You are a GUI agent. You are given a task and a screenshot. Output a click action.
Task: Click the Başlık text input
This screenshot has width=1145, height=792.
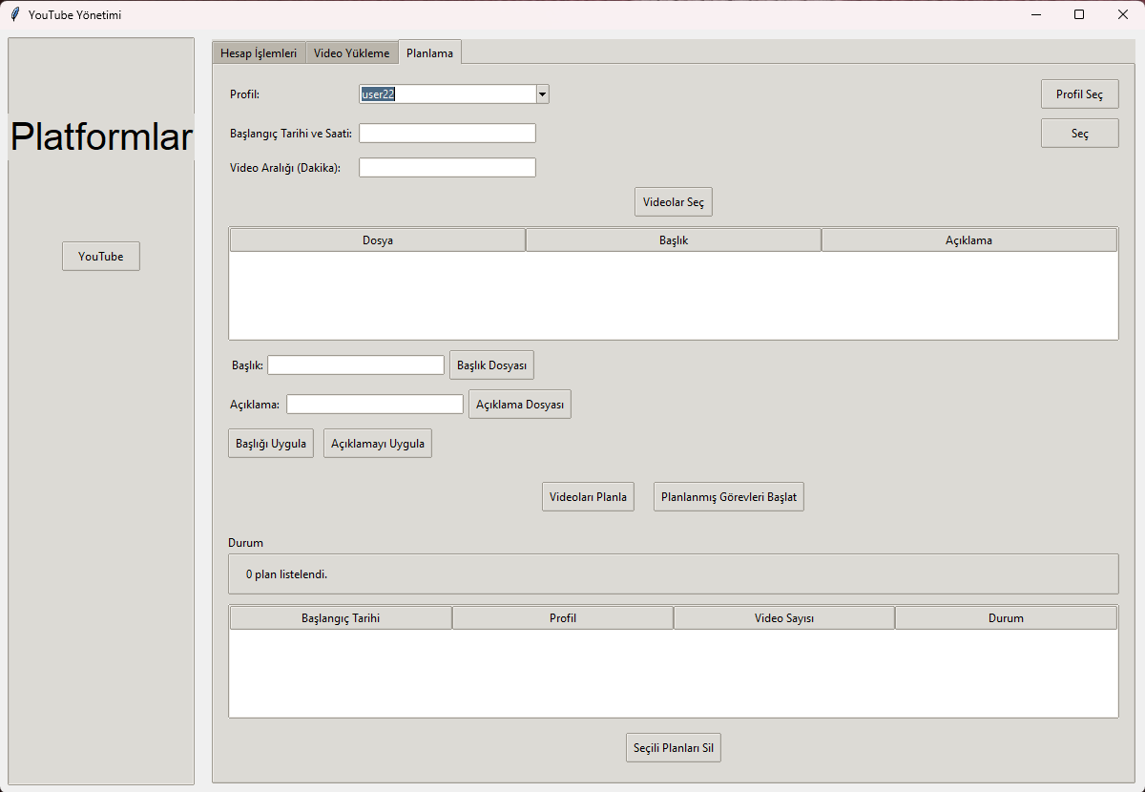coord(356,365)
